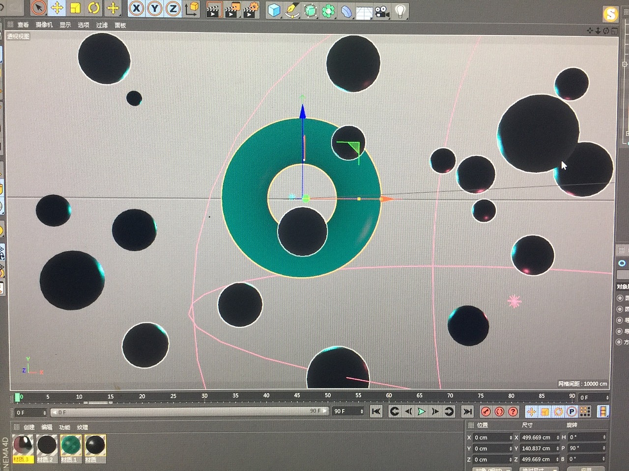The height and width of the screenshot is (471, 629).
Task: Toggle scale keyframe recording
Action: click(x=545, y=411)
